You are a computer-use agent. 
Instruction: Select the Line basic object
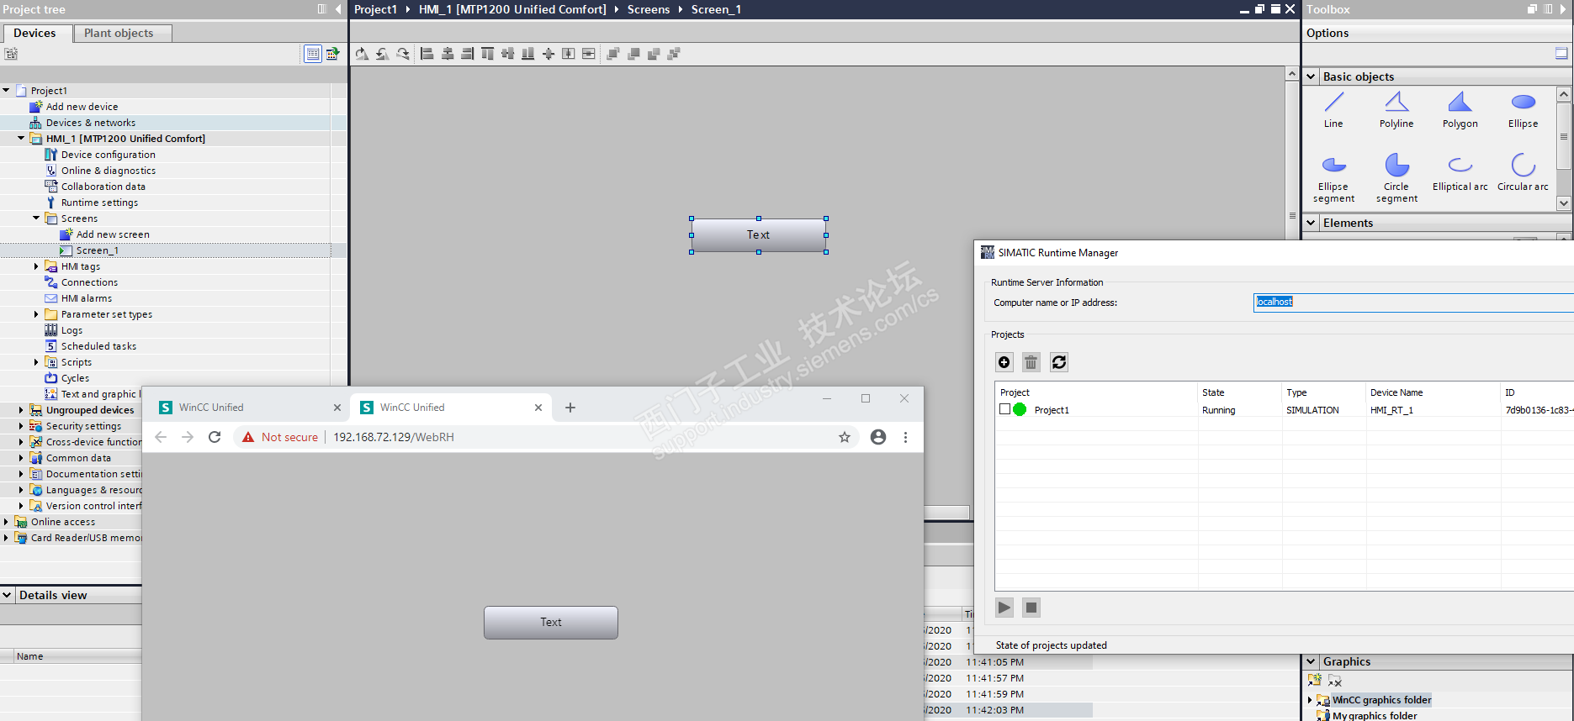1333,110
